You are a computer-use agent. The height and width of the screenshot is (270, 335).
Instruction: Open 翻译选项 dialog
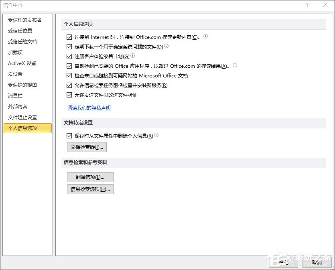[90, 177]
